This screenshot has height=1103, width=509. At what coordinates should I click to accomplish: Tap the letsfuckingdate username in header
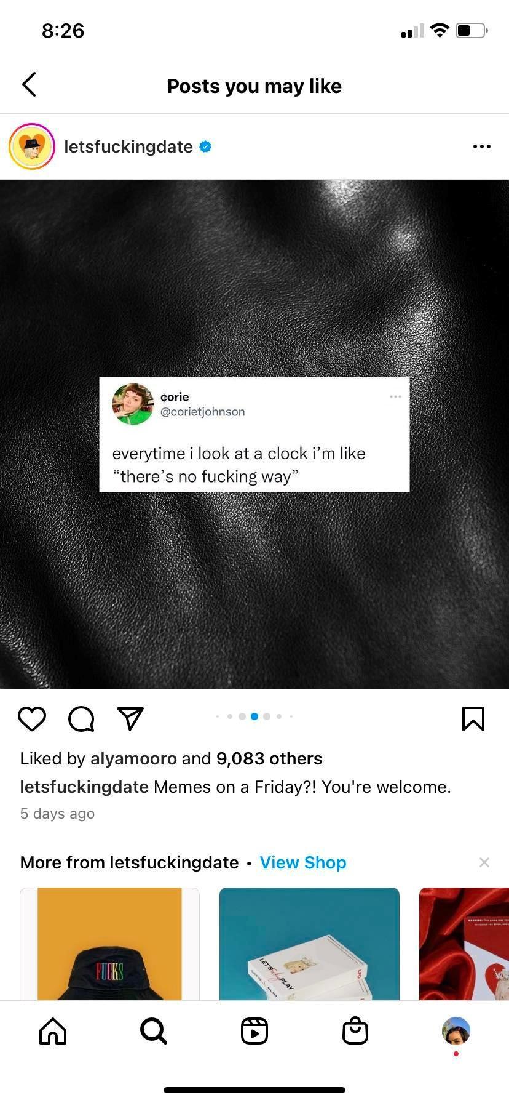(128, 146)
